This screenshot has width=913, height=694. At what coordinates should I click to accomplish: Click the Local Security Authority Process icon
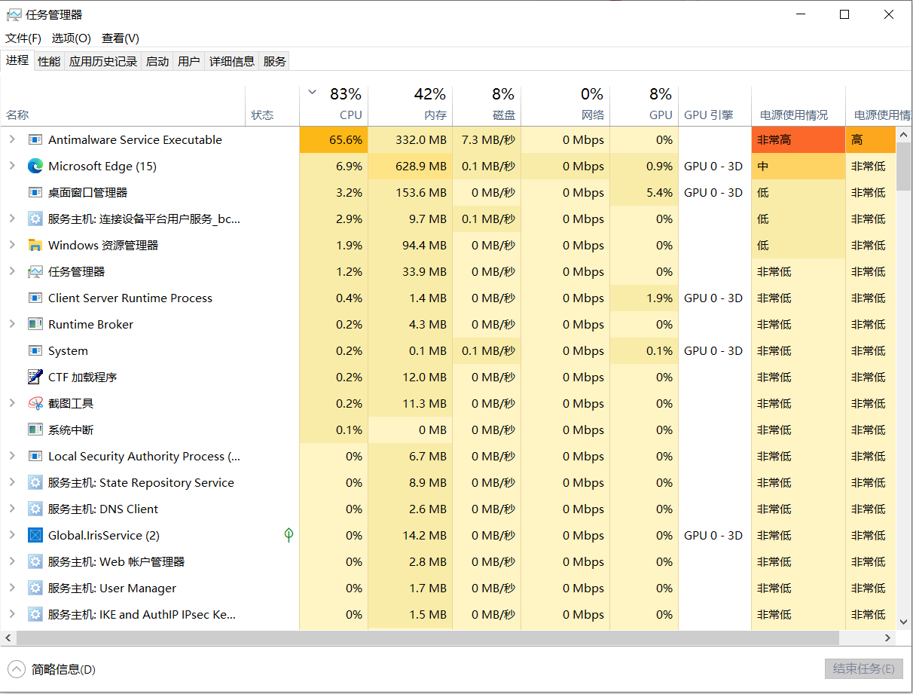[x=35, y=456]
